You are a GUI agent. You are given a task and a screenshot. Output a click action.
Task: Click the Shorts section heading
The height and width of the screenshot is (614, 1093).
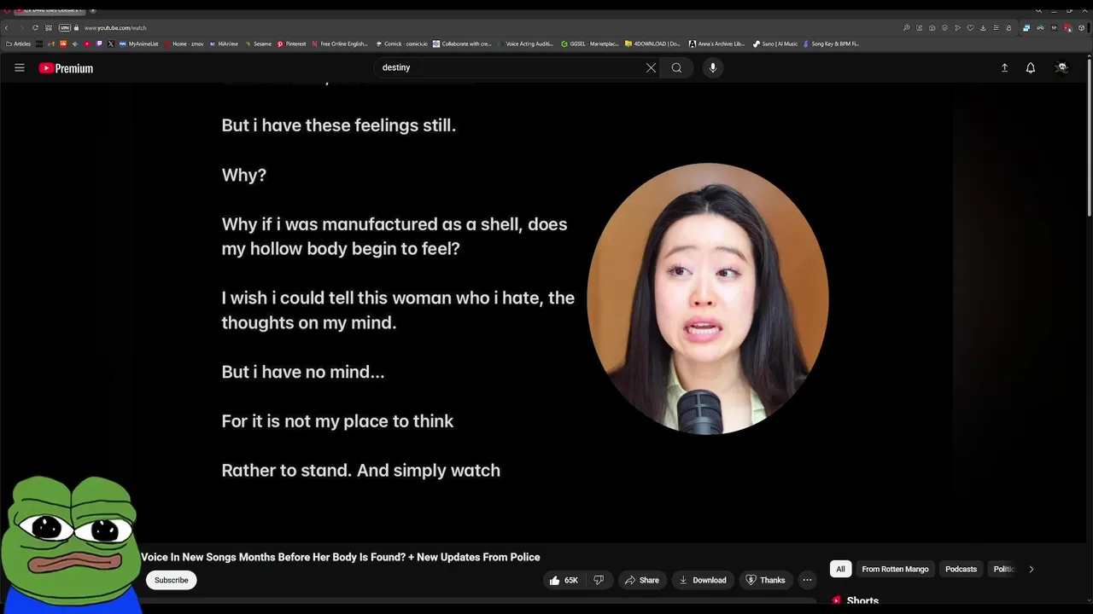(x=862, y=601)
